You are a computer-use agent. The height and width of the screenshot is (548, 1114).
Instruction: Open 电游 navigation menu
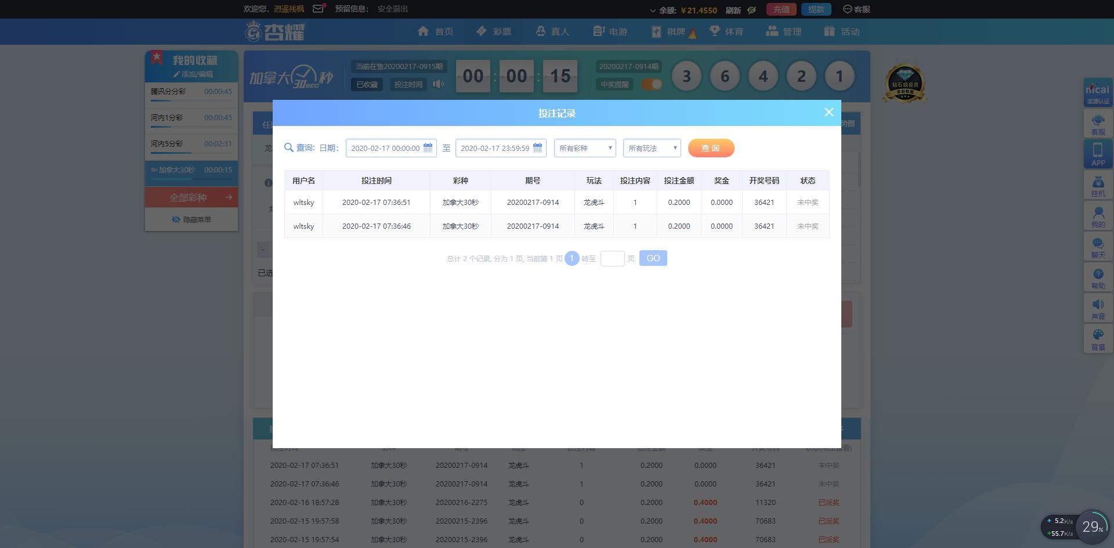pyautogui.click(x=610, y=31)
